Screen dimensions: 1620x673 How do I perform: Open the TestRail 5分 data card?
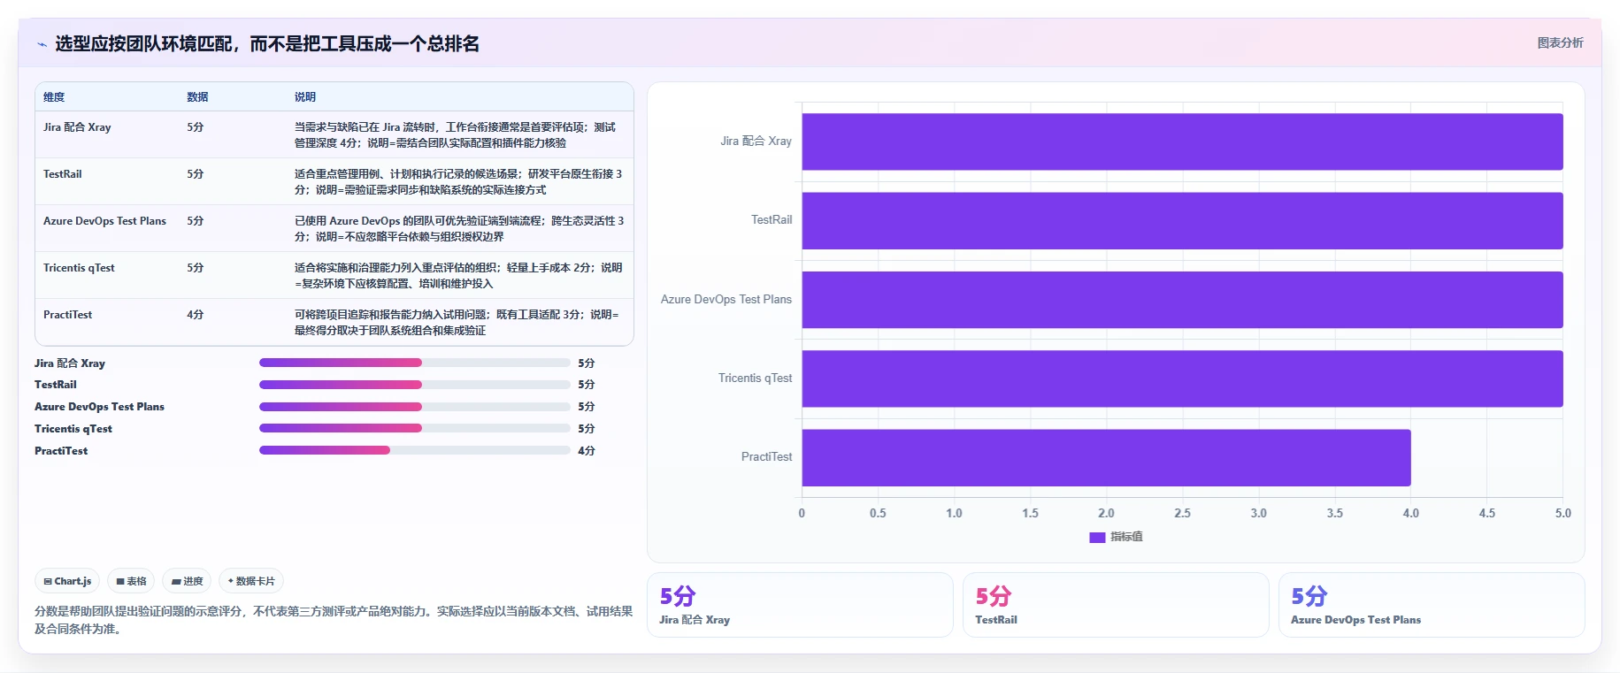[1116, 605]
